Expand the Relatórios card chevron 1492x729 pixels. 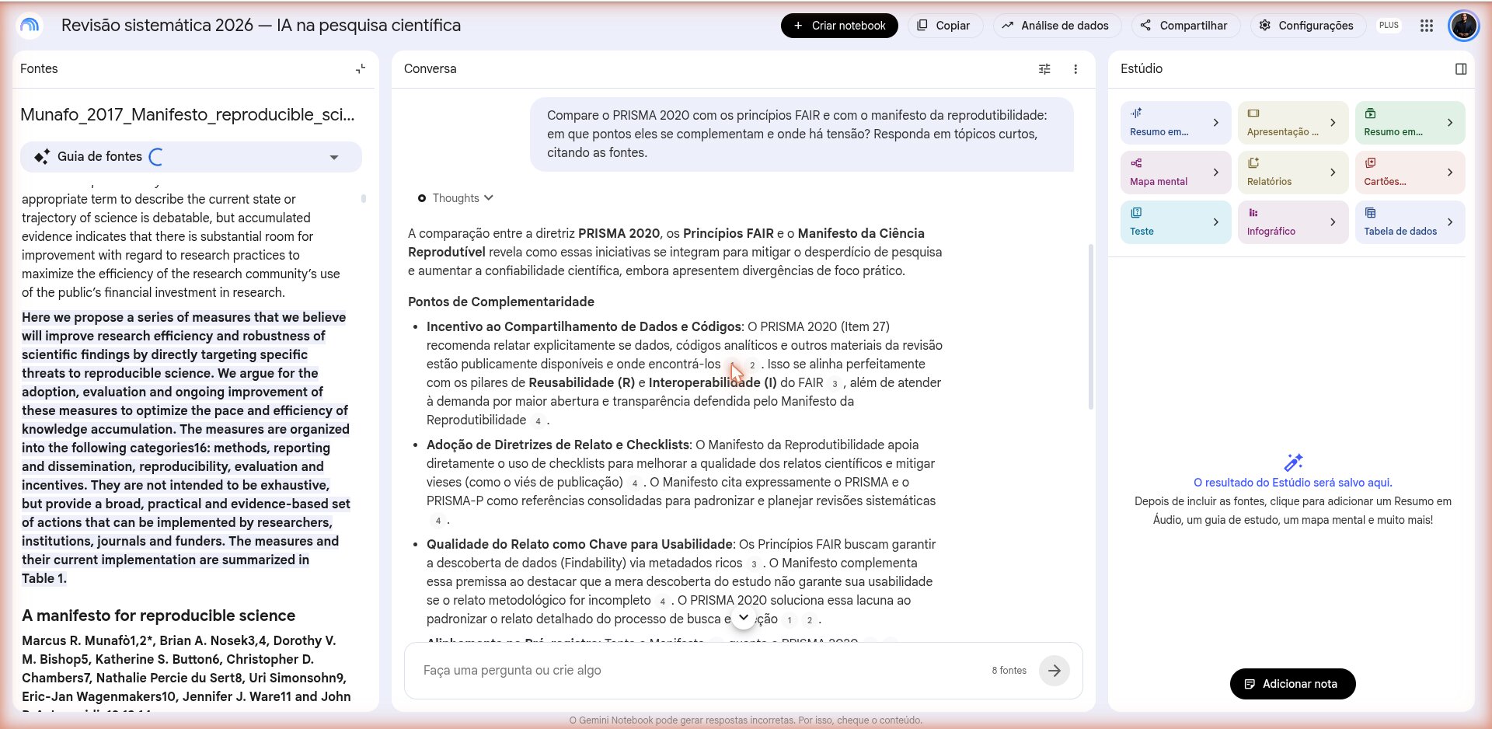point(1333,173)
